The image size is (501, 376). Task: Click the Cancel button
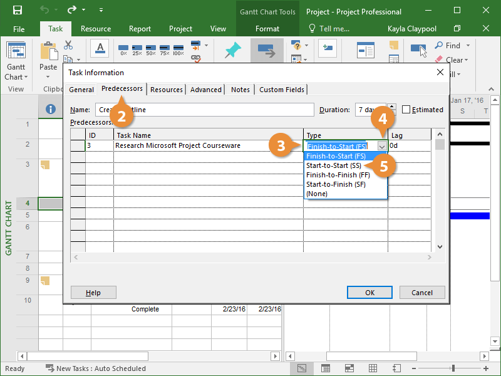pyautogui.click(x=421, y=293)
